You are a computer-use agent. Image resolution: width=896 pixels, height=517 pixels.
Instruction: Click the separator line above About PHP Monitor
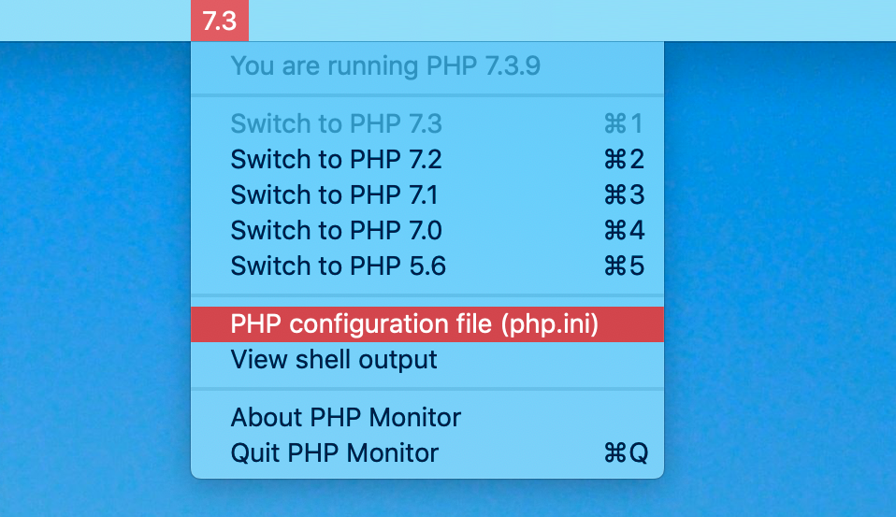[x=427, y=389]
